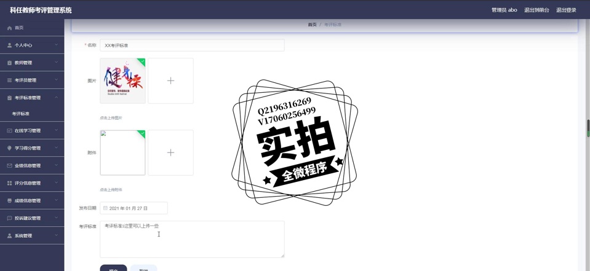Expand the 系统管理 submenu arrow
This screenshot has height=271, width=590.
pyautogui.click(x=56, y=235)
